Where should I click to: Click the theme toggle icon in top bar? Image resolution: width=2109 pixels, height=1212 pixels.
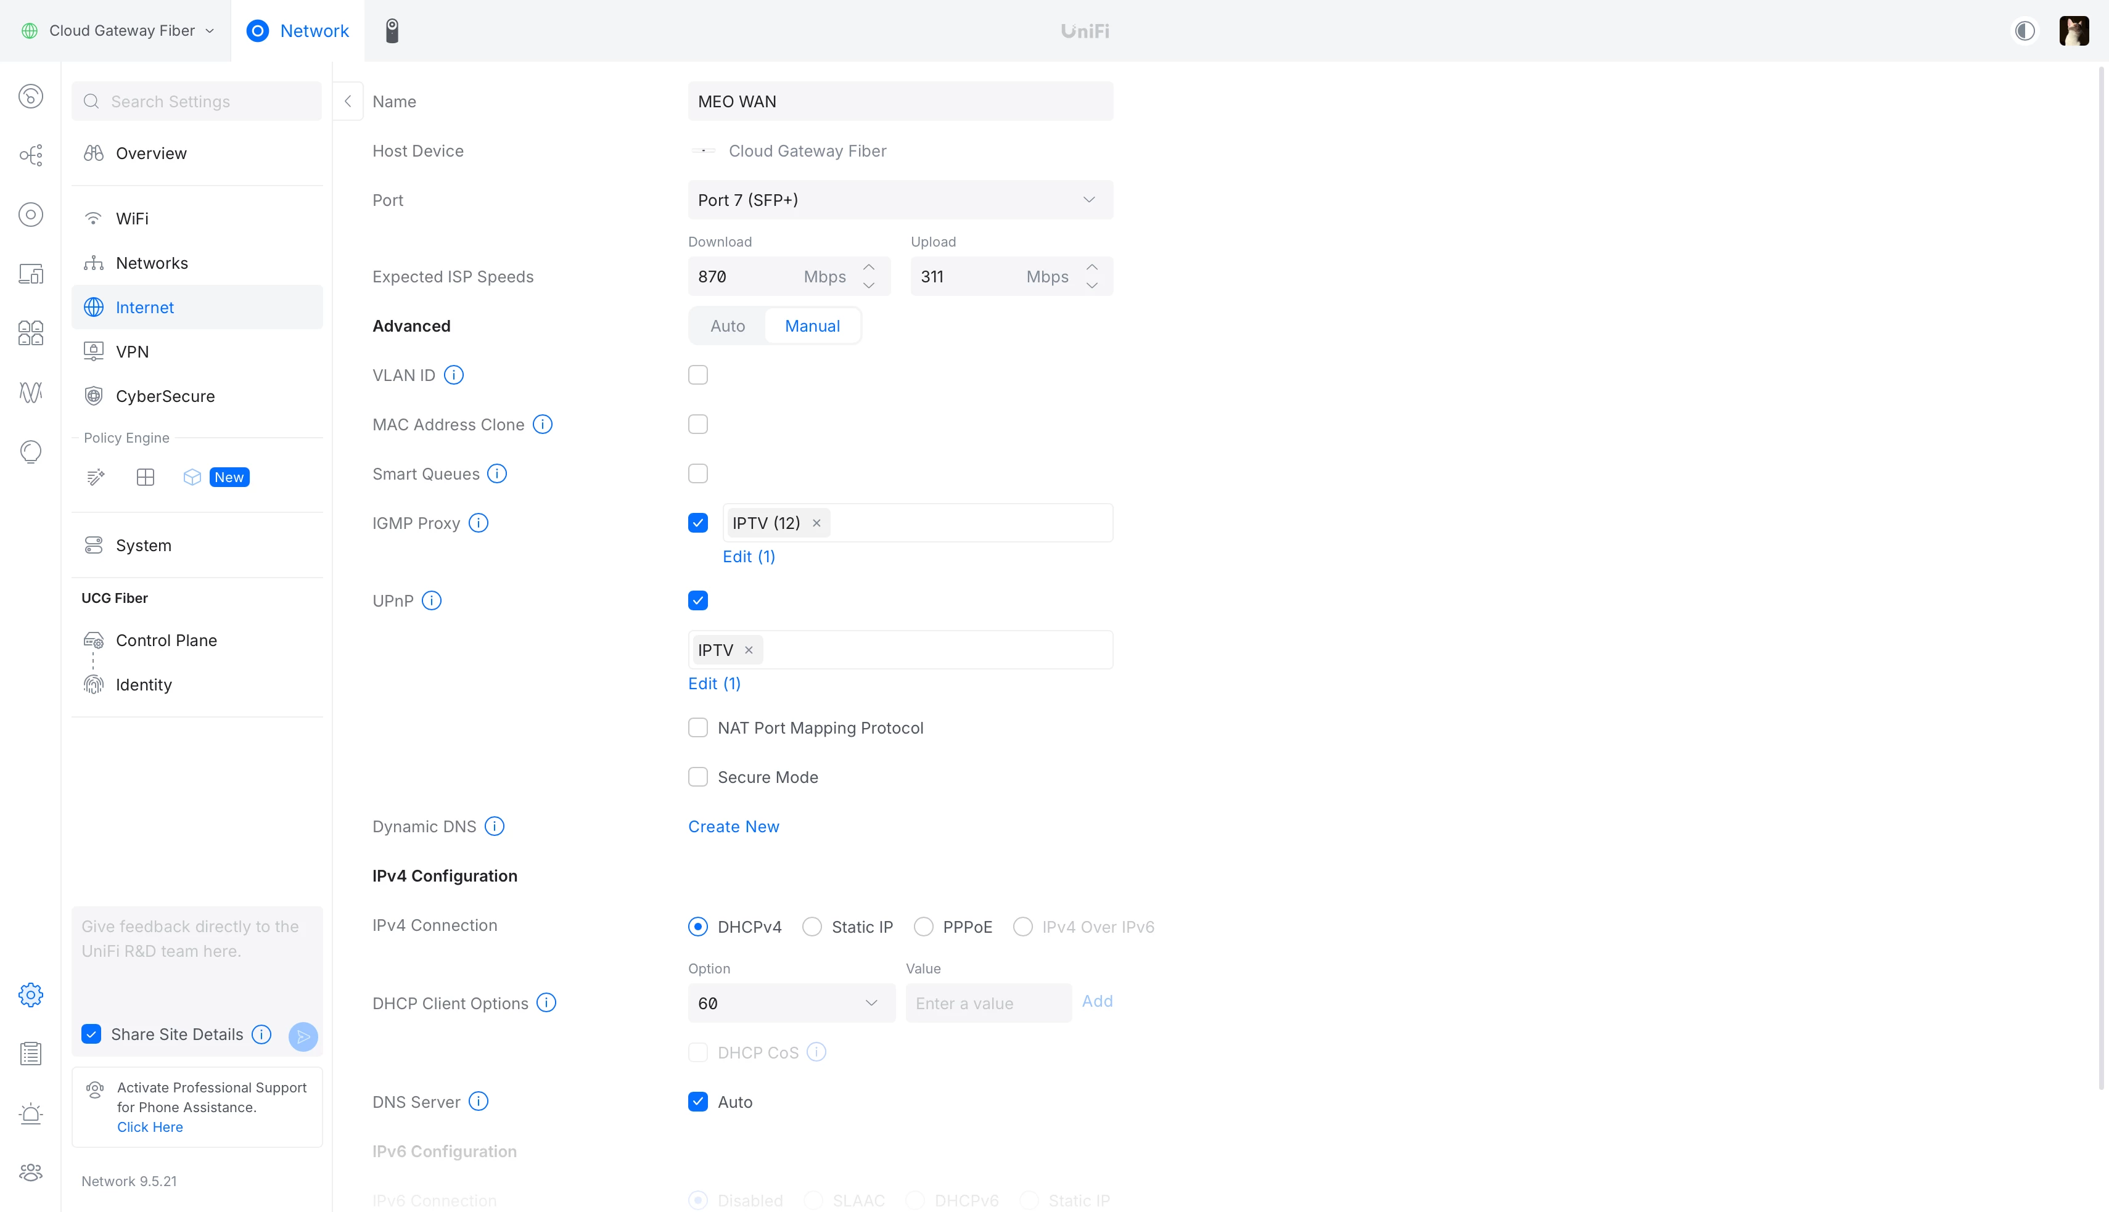(2025, 31)
